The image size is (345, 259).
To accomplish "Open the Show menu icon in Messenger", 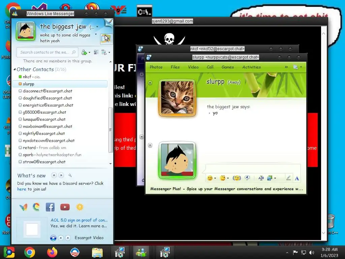I will tap(104, 52).
